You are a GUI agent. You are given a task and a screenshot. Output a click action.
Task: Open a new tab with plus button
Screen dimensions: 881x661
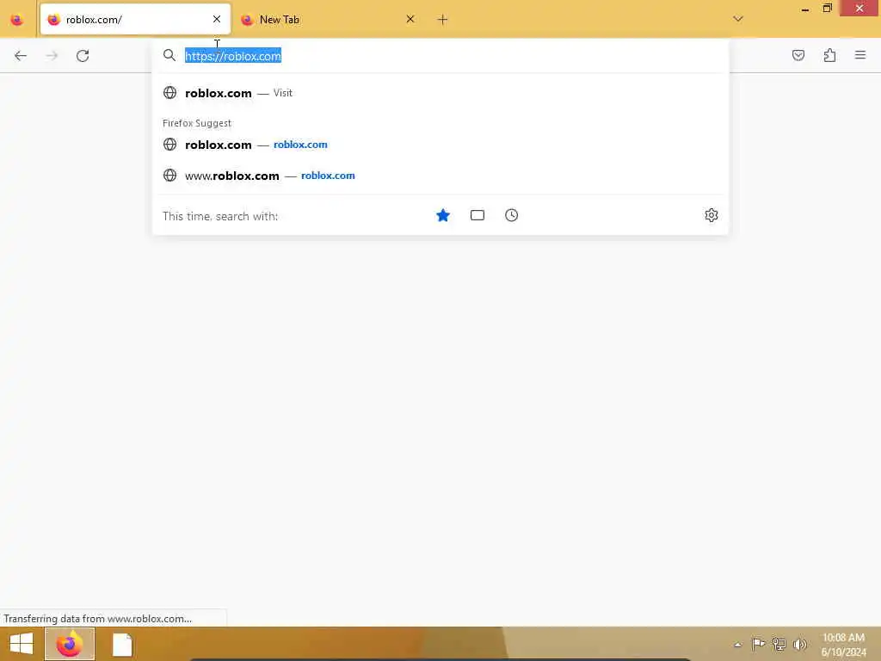coord(442,20)
